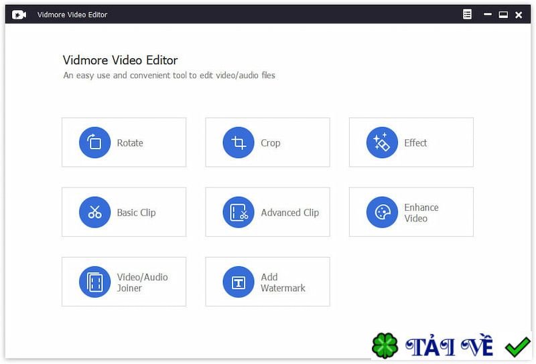The image size is (536, 364).
Task: Minimize the Vidmore Video Editor window
Action: click(488, 14)
